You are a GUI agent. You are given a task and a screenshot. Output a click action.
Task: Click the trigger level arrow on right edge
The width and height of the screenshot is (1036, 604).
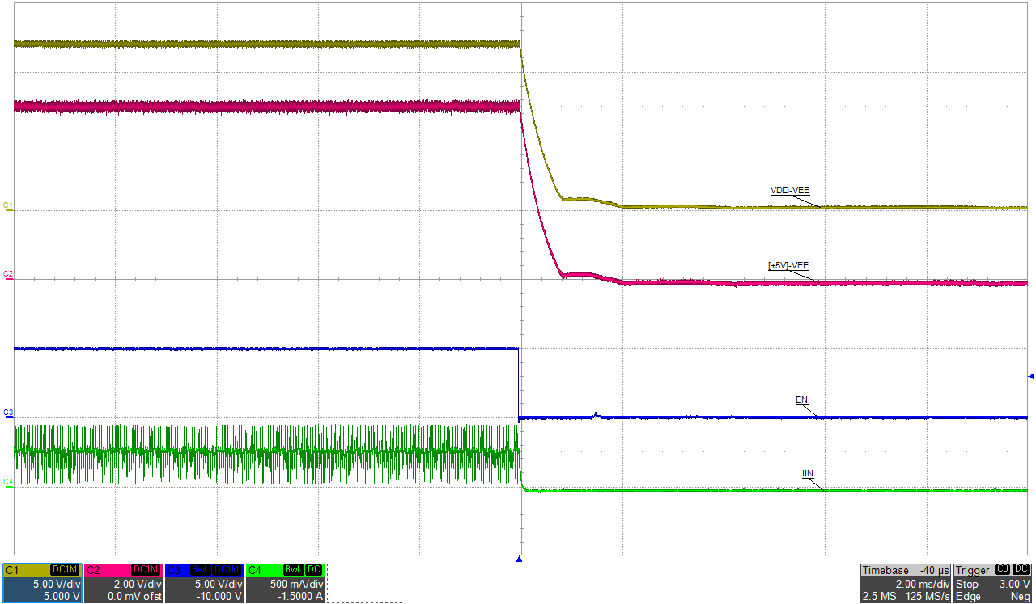[1030, 376]
